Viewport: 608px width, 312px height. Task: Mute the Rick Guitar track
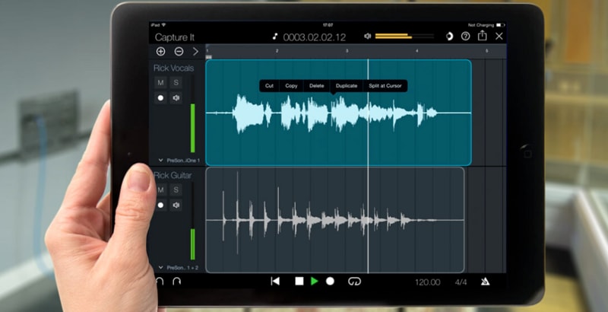160,189
